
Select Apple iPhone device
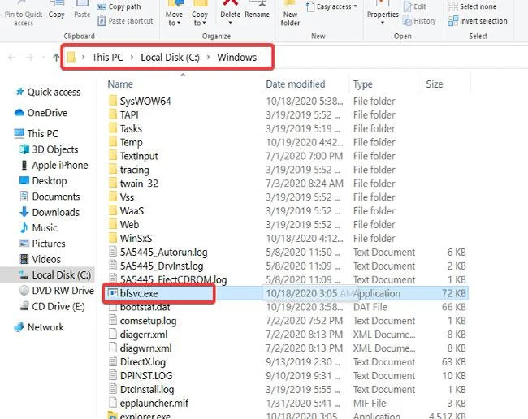click(54, 165)
